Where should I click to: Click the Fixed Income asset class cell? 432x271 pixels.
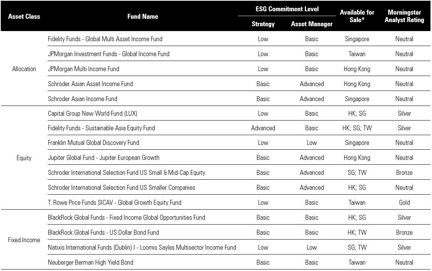[x=24, y=240]
